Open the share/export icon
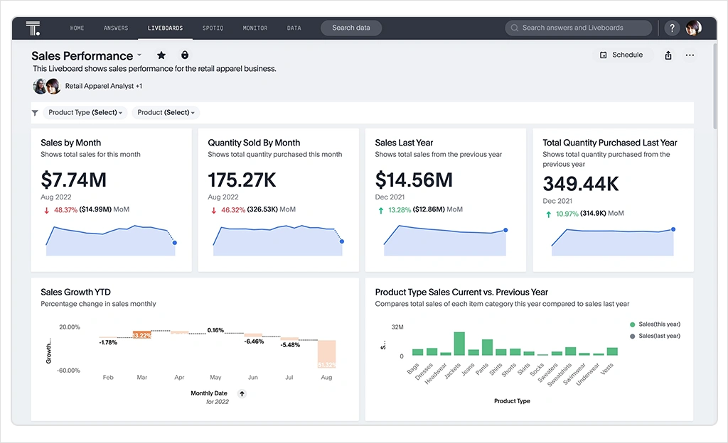 coord(668,55)
